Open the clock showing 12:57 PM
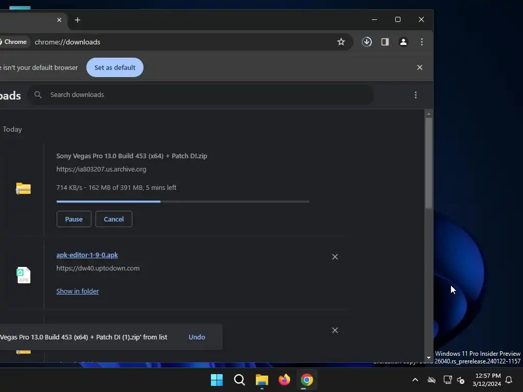The height and width of the screenshot is (392, 523). point(487,380)
